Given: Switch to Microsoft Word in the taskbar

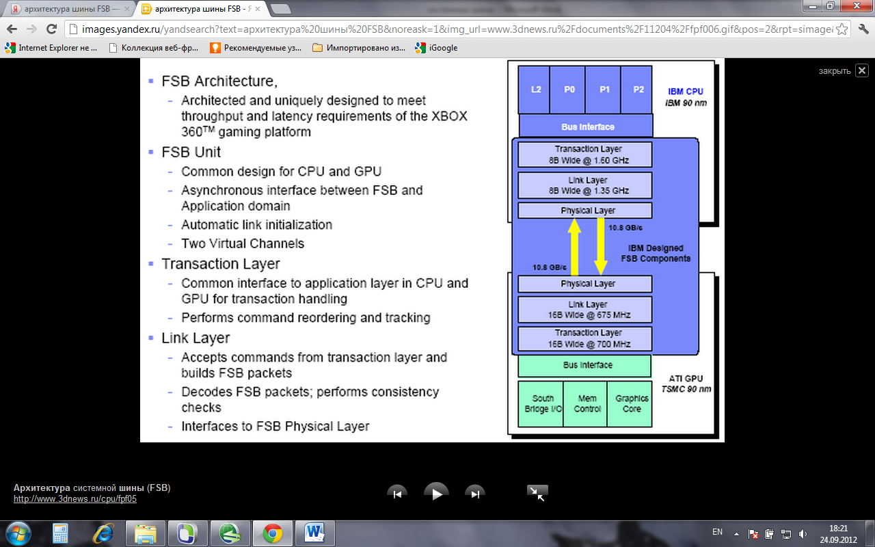Looking at the screenshot, I should tap(315, 533).
